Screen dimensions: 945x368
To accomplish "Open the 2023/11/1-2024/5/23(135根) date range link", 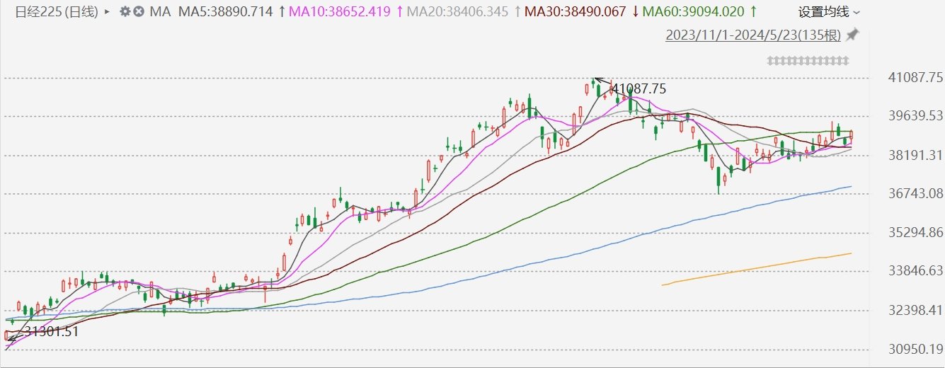I will (x=753, y=35).
